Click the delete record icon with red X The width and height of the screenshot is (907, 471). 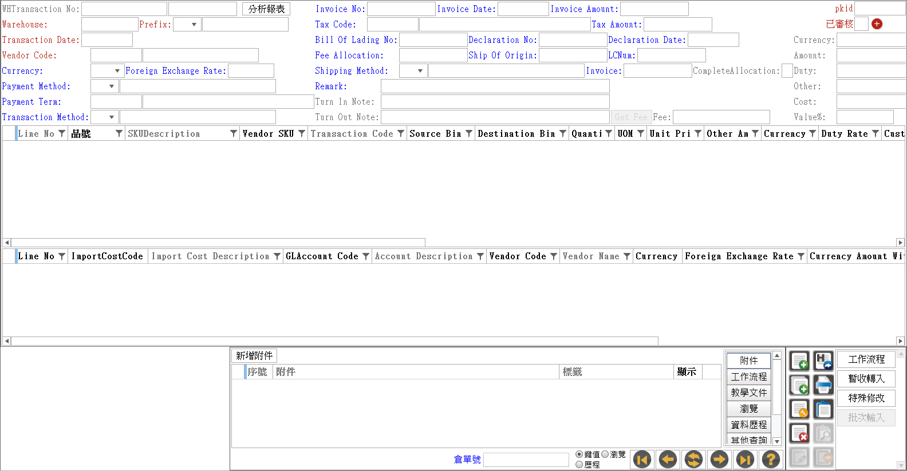(x=799, y=433)
